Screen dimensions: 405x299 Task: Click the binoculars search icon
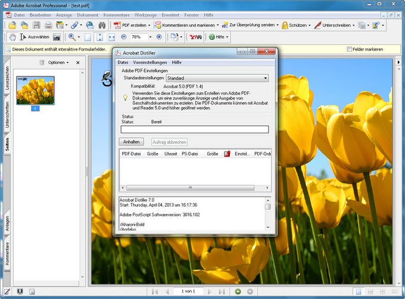[x=102, y=25]
